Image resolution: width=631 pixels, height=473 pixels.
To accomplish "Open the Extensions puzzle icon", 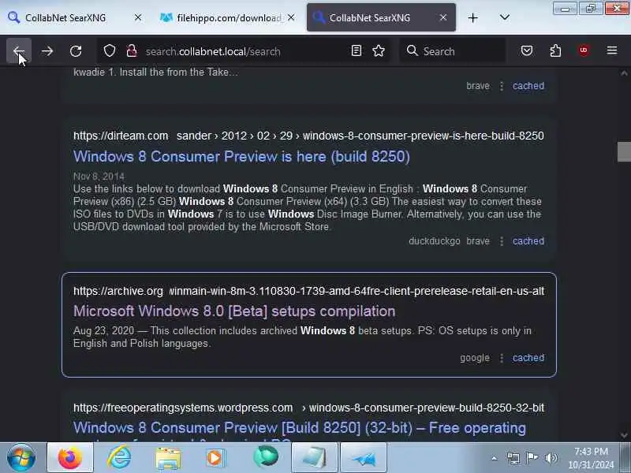I will pos(555,50).
